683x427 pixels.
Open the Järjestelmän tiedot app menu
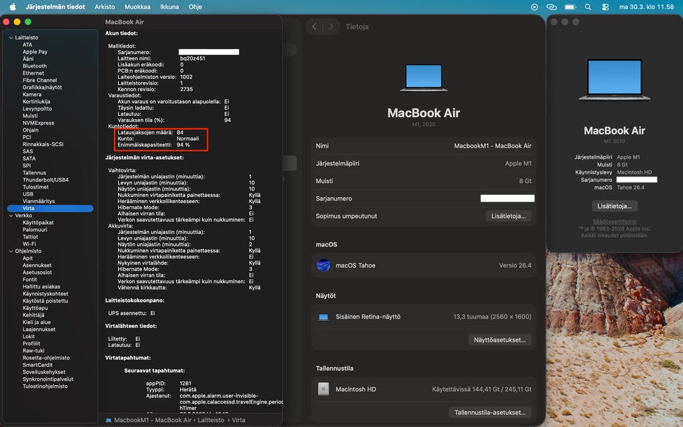click(x=55, y=7)
